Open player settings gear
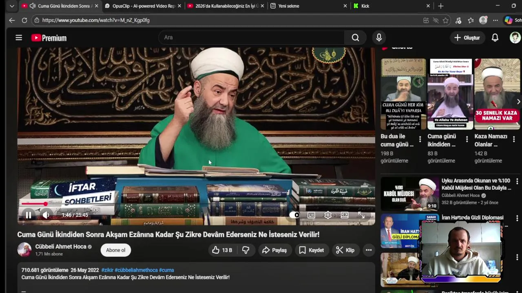The image size is (522, 293). [x=328, y=215]
